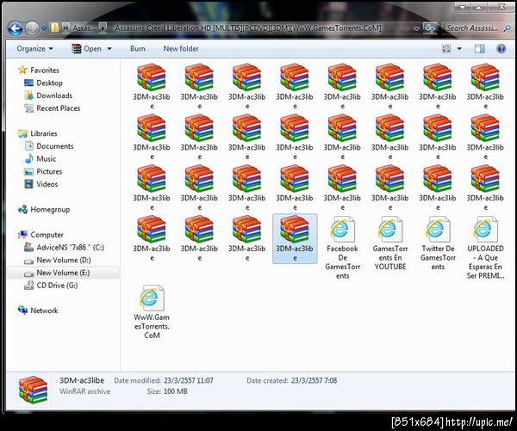The image size is (517, 431).
Task: Select WwW.GamesTorrents.CoM shortcut
Action: (x=152, y=311)
